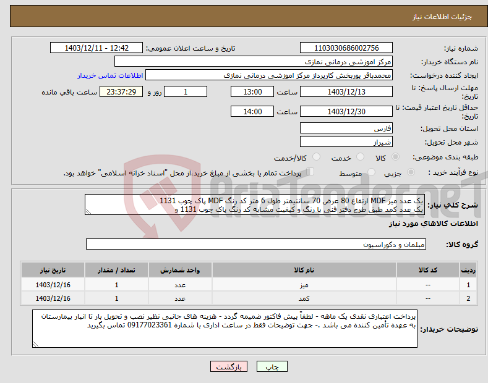Click the price validity date 1403/12/30

(x=346, y=111)
